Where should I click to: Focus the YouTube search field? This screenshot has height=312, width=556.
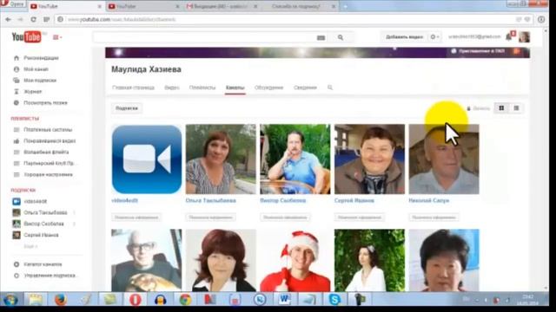point(204,37)
